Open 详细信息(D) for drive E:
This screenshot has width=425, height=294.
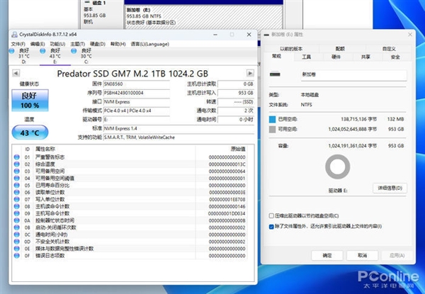click(x=390, y=188)
